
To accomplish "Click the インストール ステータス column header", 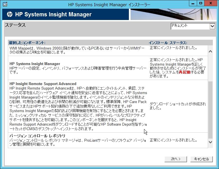I will 168,43.
